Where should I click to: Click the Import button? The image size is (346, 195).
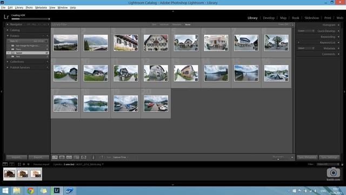[17, 157]
